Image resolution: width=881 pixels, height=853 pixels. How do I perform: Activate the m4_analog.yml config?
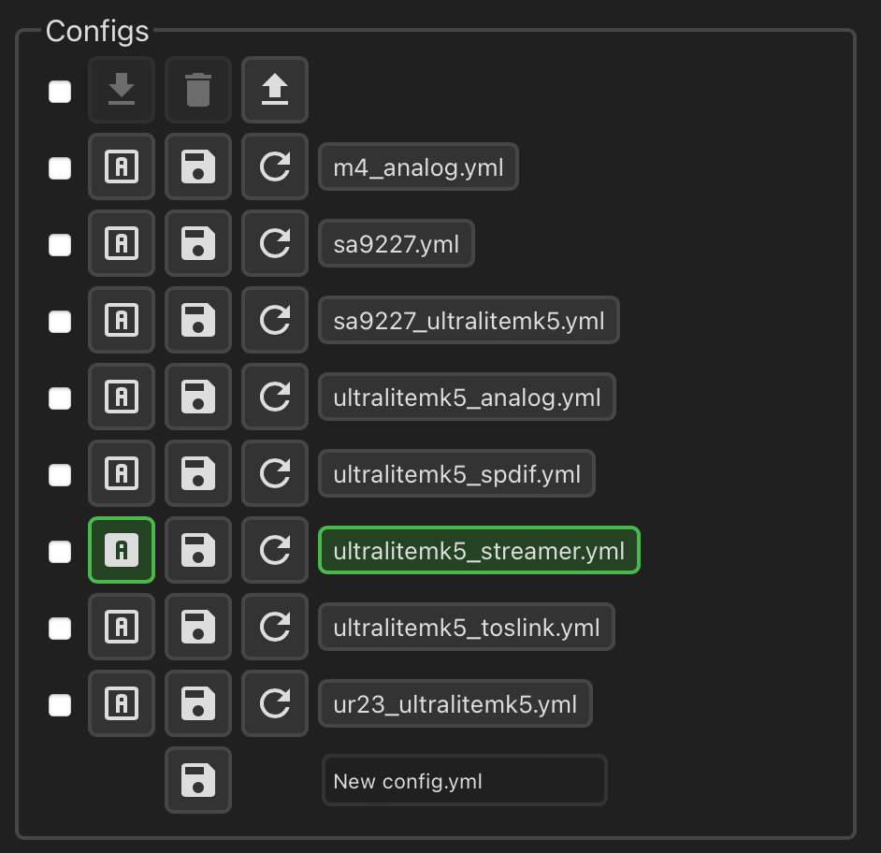[122, 166]
